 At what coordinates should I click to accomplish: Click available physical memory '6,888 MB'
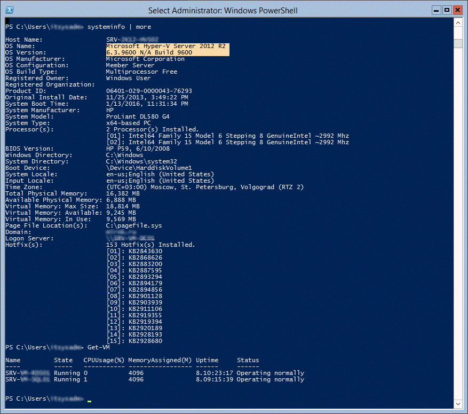click(121, 200)
